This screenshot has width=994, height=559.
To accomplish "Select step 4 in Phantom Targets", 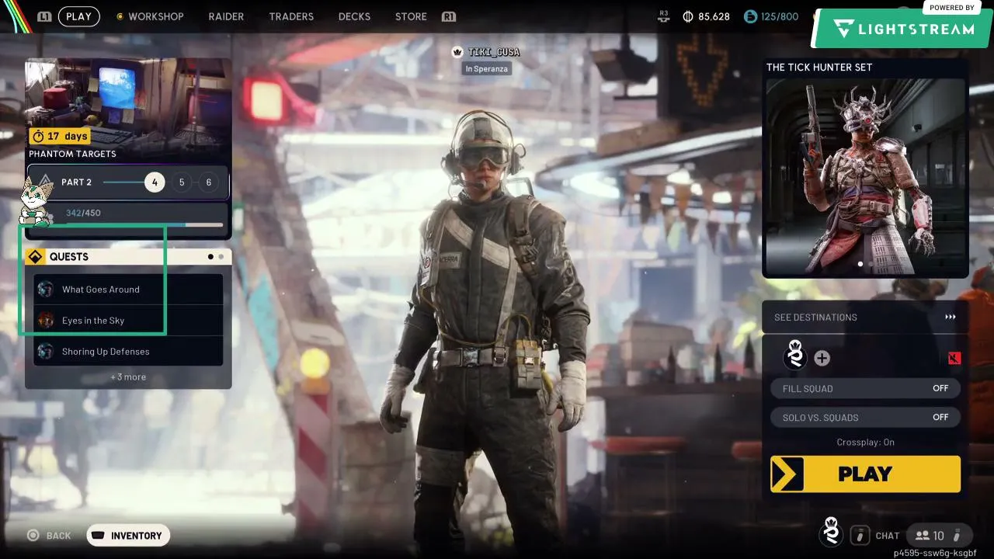I will coord(155,182).
